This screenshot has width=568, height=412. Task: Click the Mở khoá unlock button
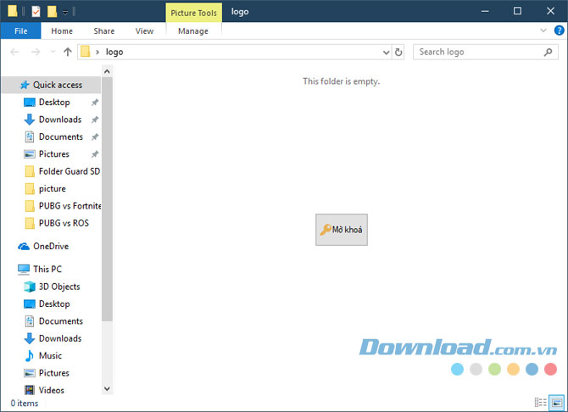click(342, 230)
